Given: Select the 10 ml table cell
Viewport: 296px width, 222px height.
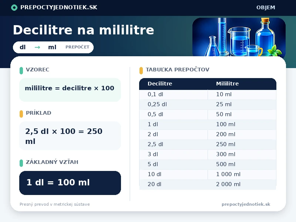Looking at the screenshot, I should (242, 94).
